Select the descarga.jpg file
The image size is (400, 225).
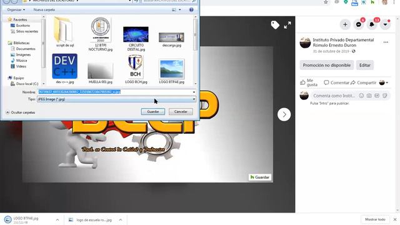point(171,39)
